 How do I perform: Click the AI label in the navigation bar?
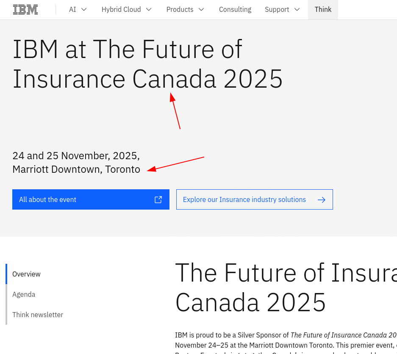coord(72,9)
